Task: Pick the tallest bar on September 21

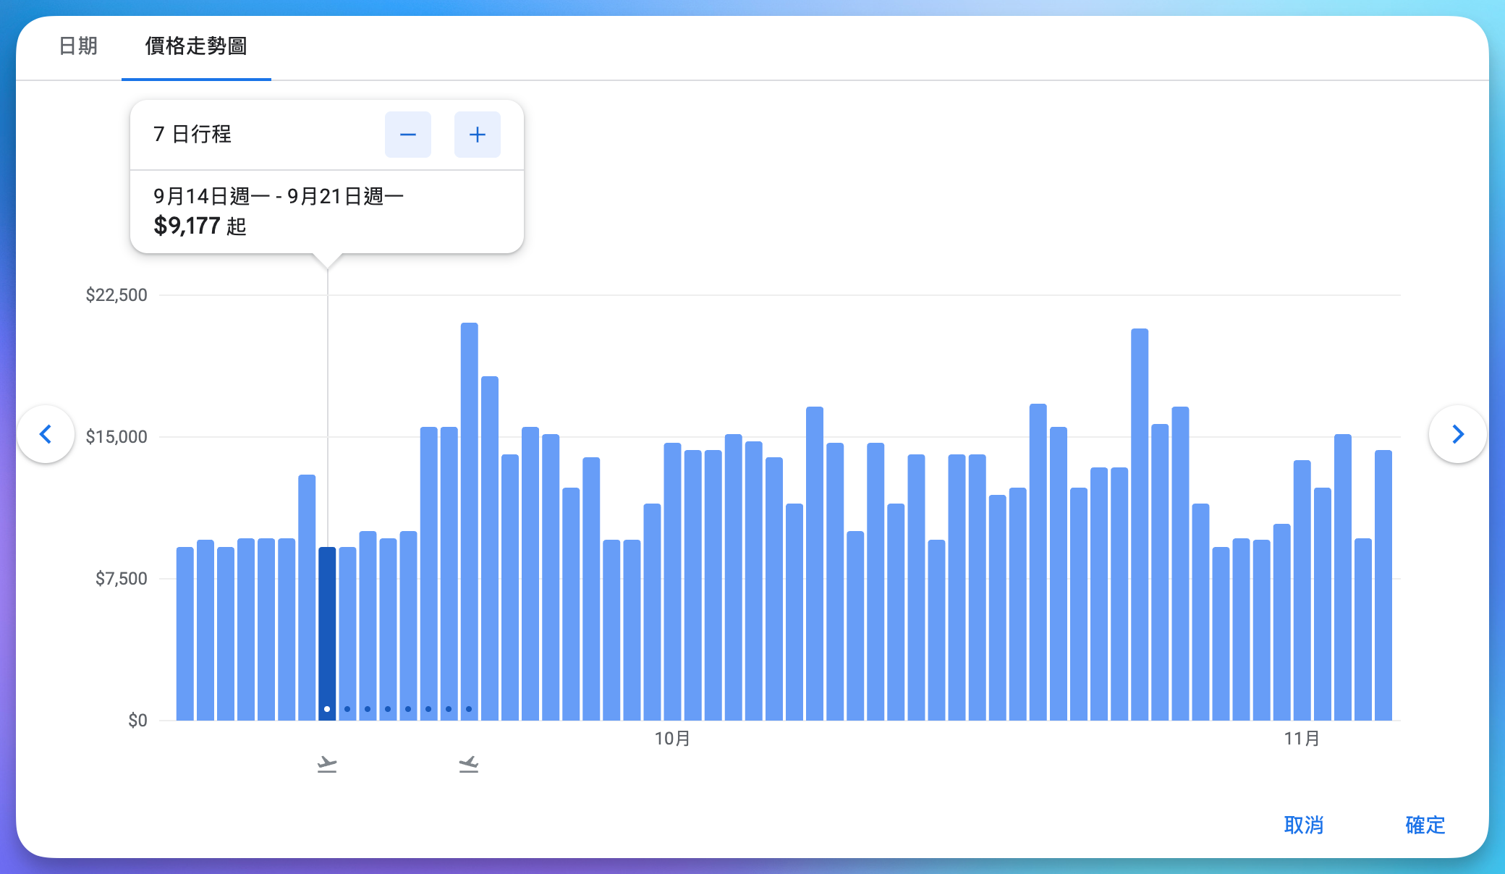Action: point(470,522)
